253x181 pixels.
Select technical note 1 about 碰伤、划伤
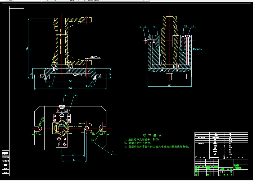pyautogui.click(x=142, y=139)
